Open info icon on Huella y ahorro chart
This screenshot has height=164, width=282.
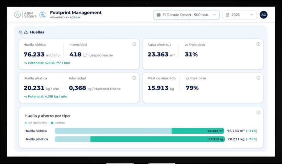(258, 112)
